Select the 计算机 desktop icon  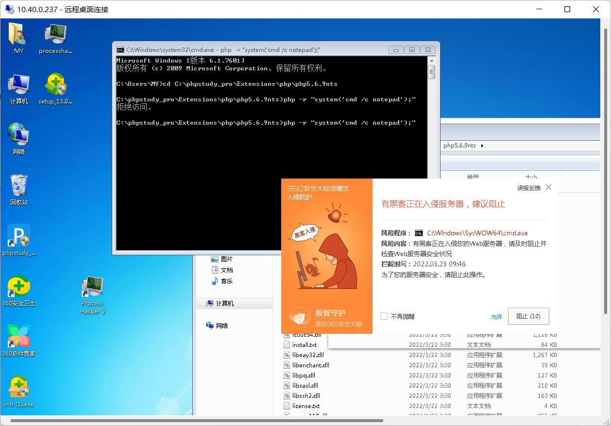point(18,89)
